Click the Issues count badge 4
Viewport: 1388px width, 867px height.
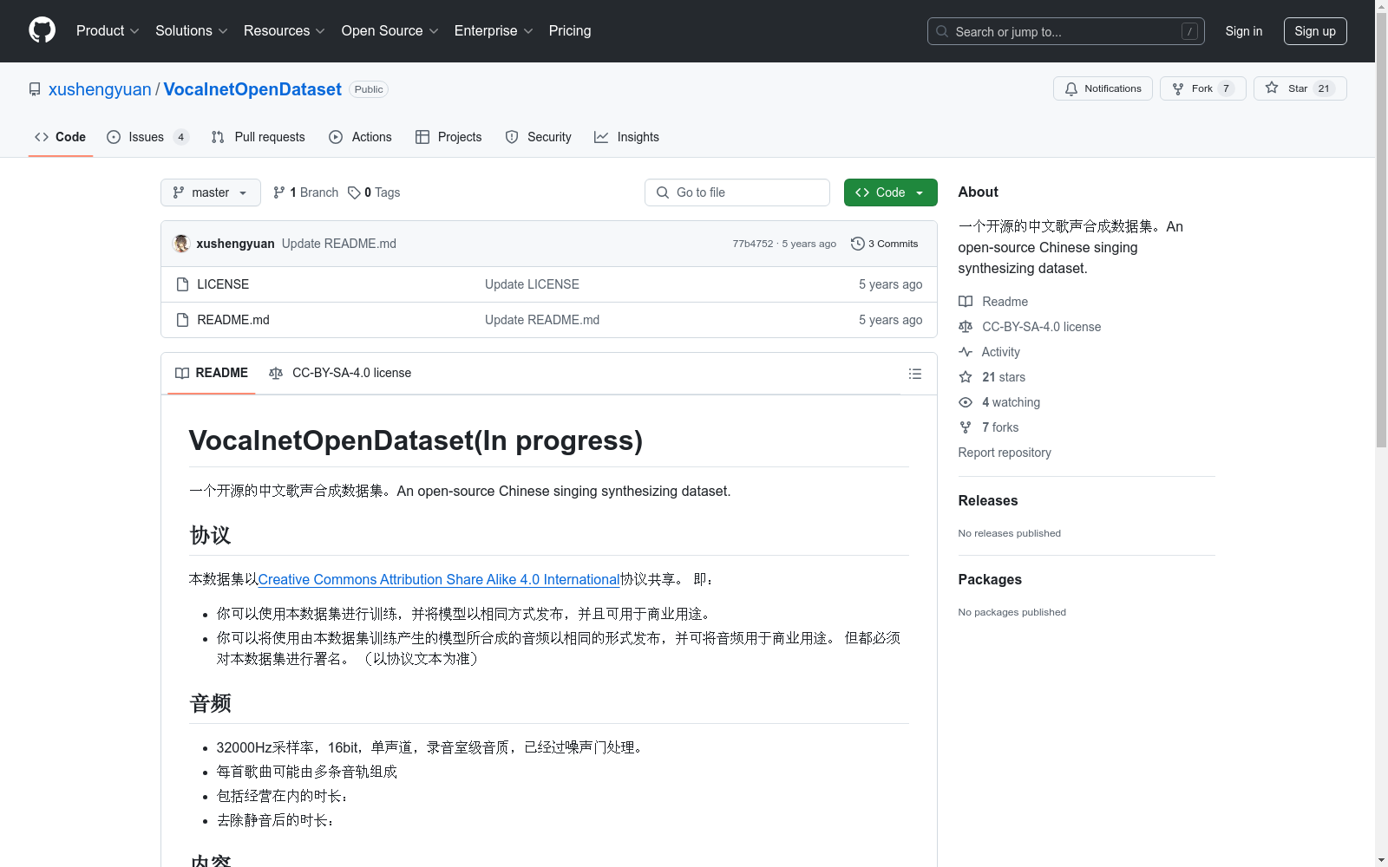(x=180, y=137)
